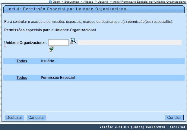Screen dimensions: 187x130
Task: Click Gsan in the breadcrumb path
Action: 56,2
